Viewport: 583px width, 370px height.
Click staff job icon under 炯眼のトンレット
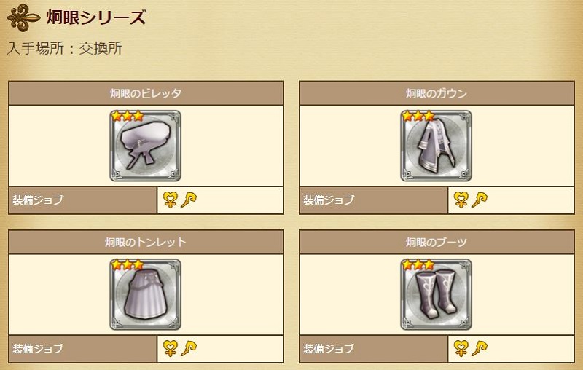189,348
